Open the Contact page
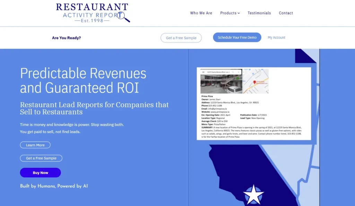Screen dimensions: 355x206 click(286, 13)
